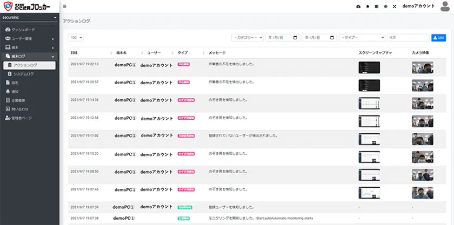Open the カテゴリー filter dropdown
This screenshot has height=225, width=454.
point(247,38)
